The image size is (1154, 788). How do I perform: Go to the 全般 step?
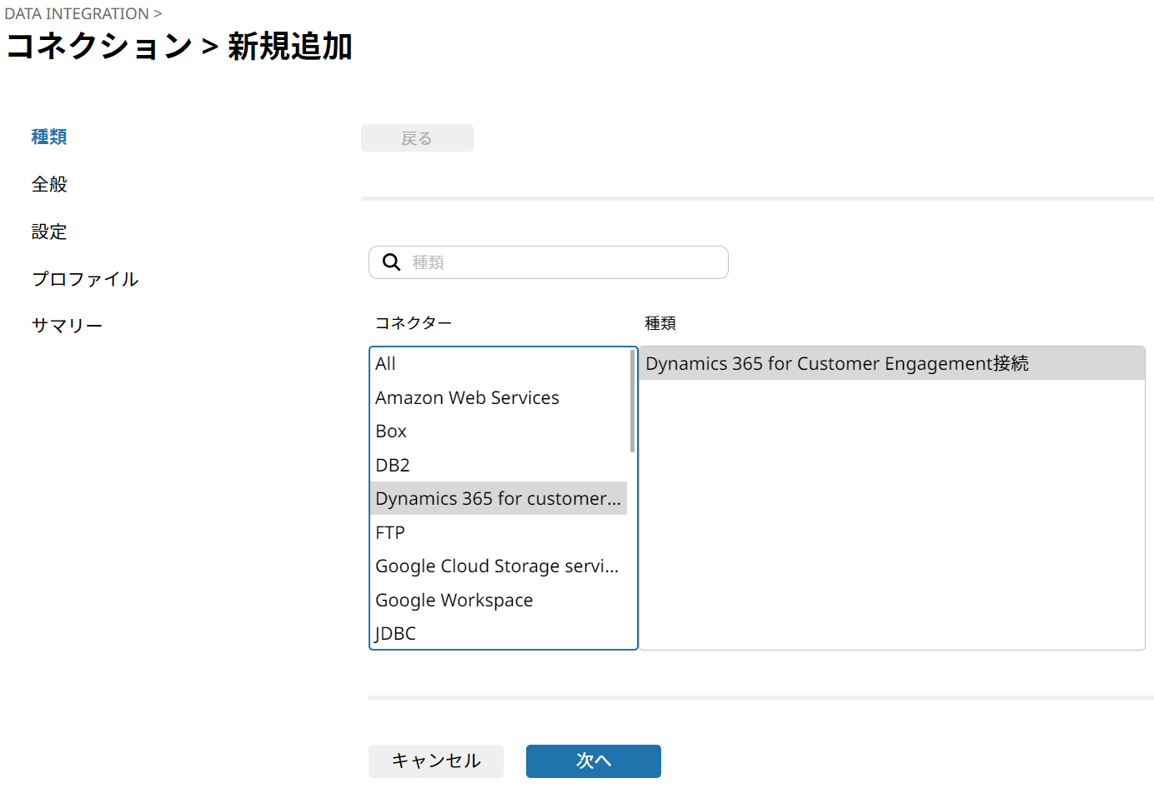coord(49,184)
